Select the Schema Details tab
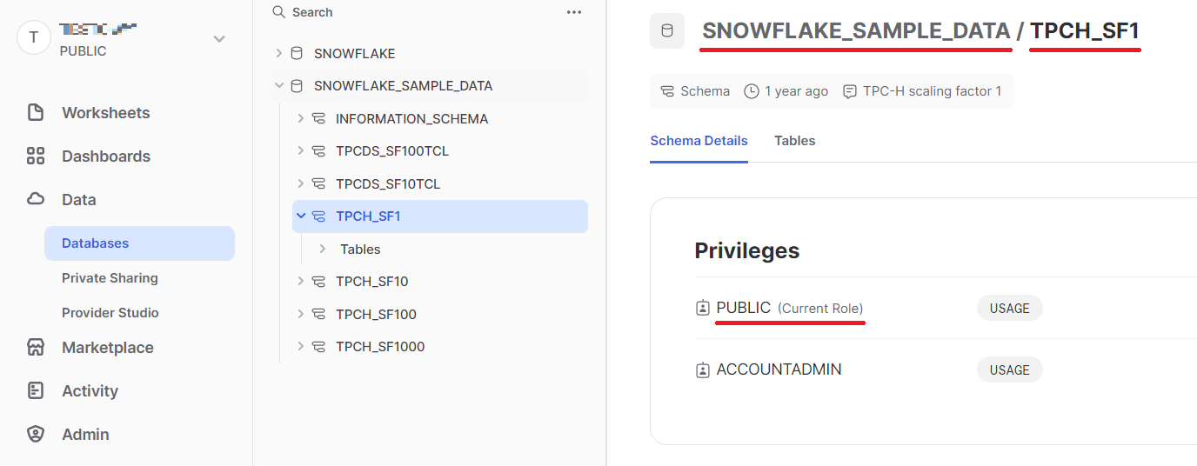Image resolution: width=1197 pixels, height=466 pixels. coord(699,140)
